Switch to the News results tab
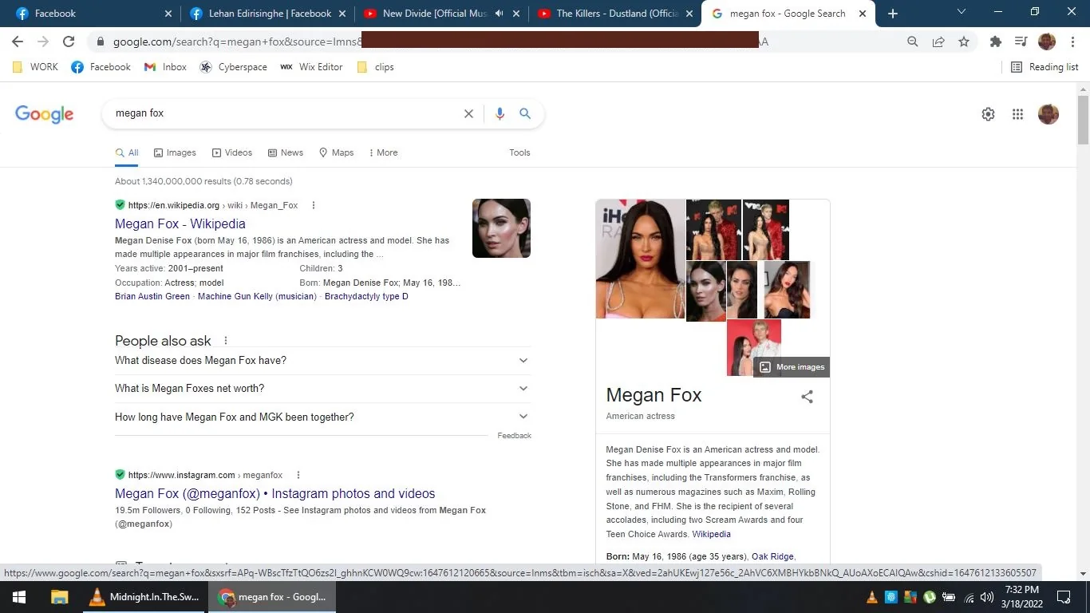Screen dimensions: 1090x613 [x=286, y=152]
